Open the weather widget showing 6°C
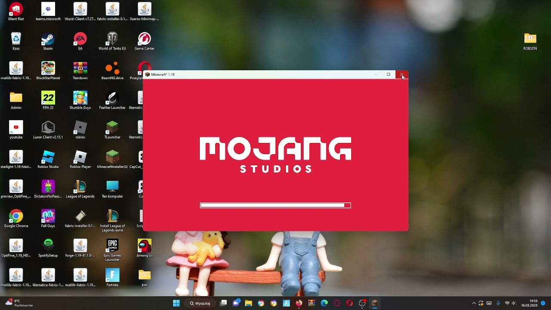This screenshot has width=551, height=310. click(19, 303)
